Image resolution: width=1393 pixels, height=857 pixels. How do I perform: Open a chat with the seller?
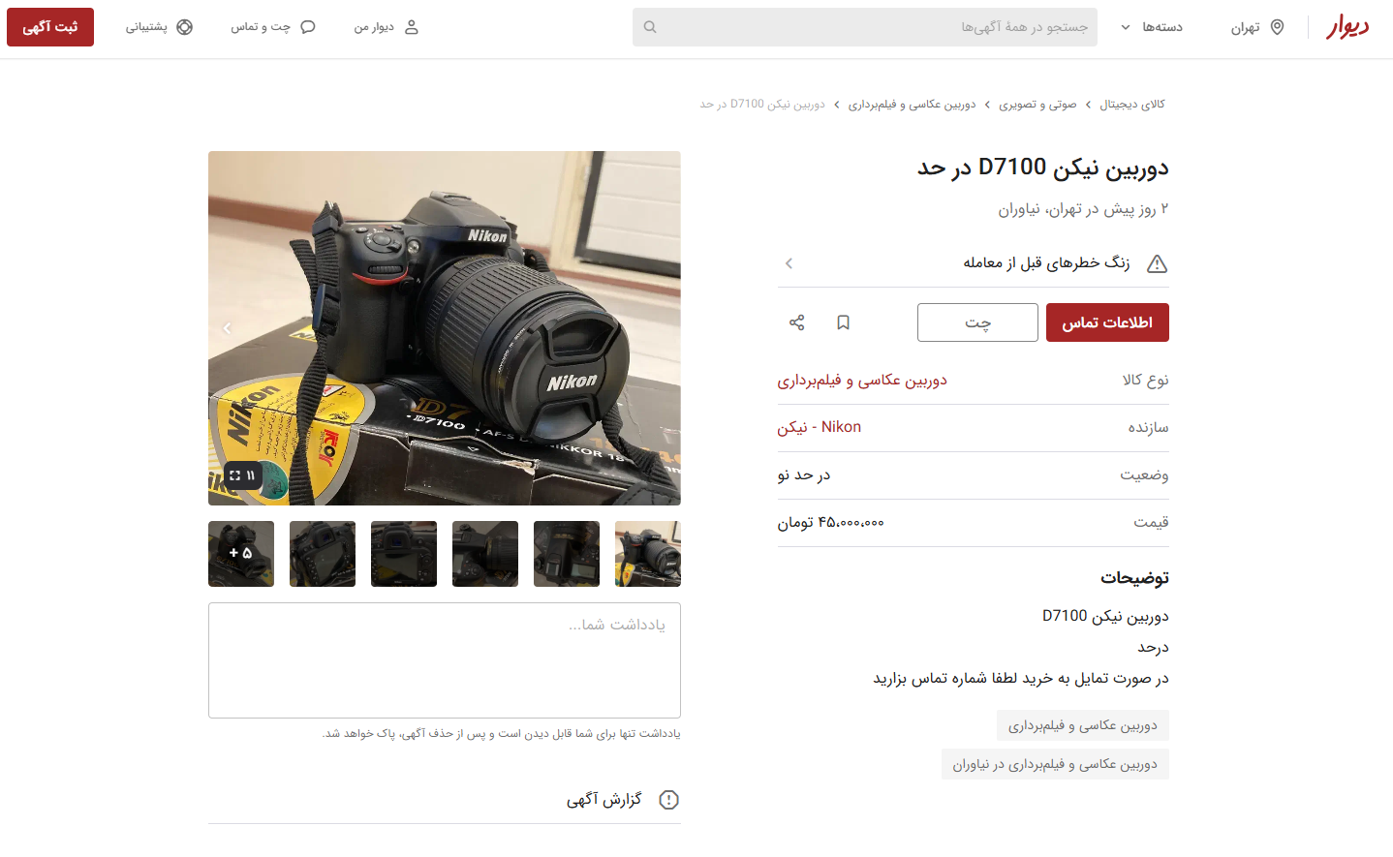977,321
